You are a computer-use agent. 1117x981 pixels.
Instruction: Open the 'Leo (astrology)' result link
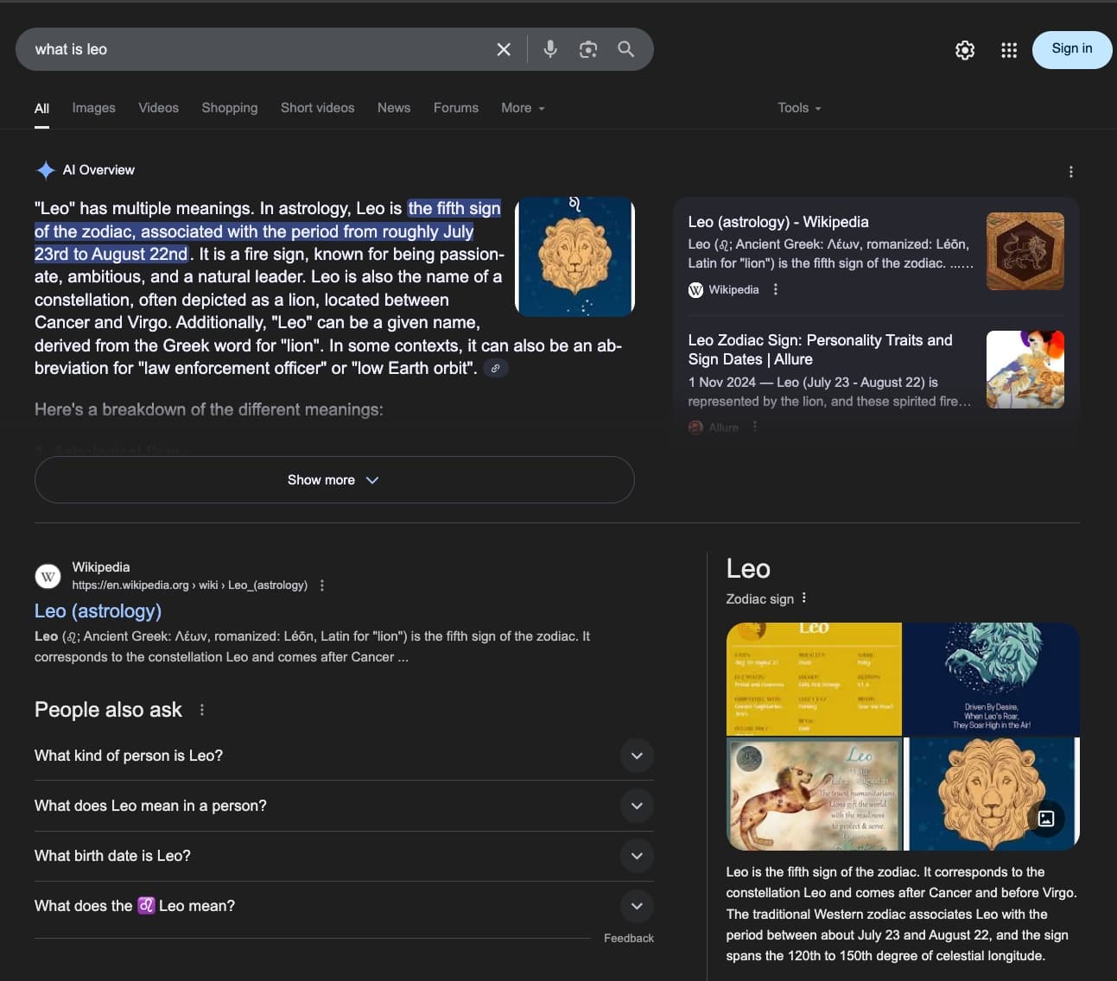(x=98, y=611)
